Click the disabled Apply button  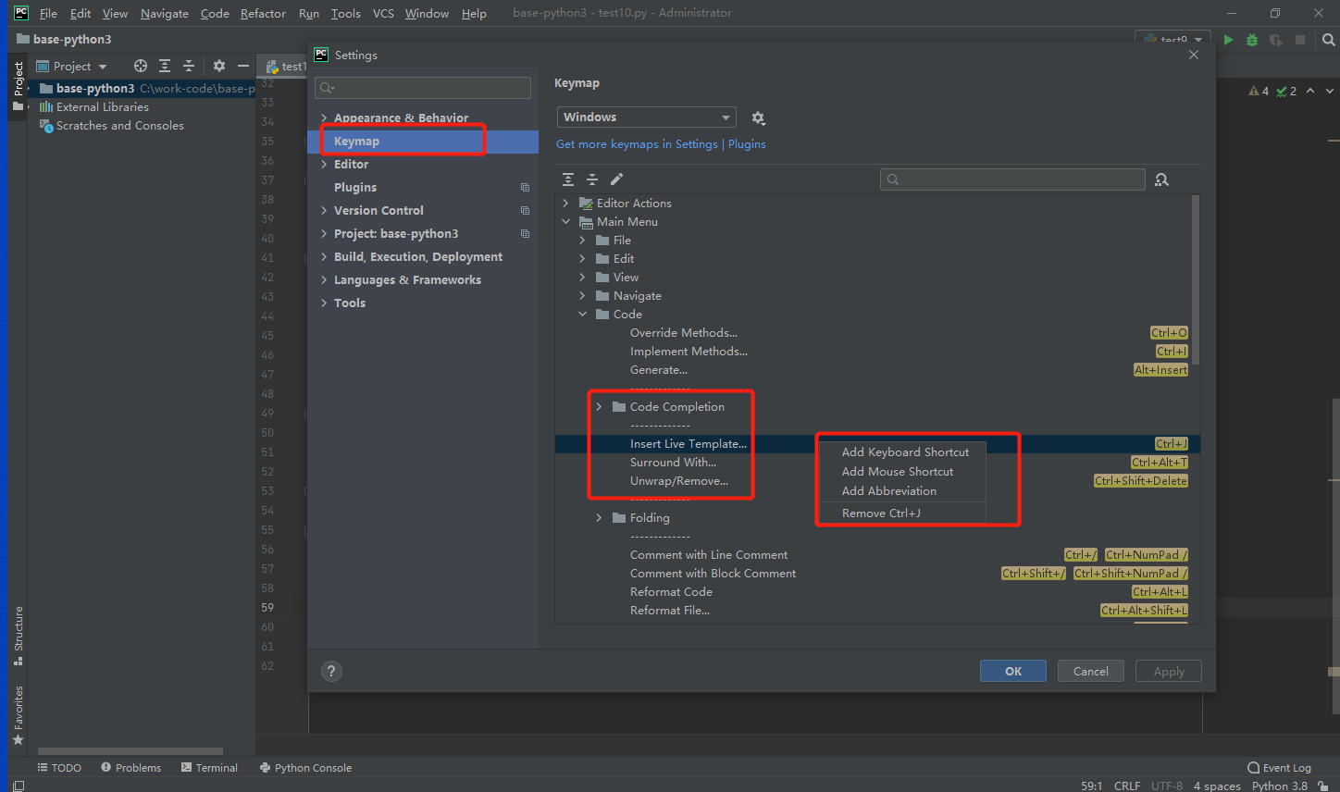1169,671
